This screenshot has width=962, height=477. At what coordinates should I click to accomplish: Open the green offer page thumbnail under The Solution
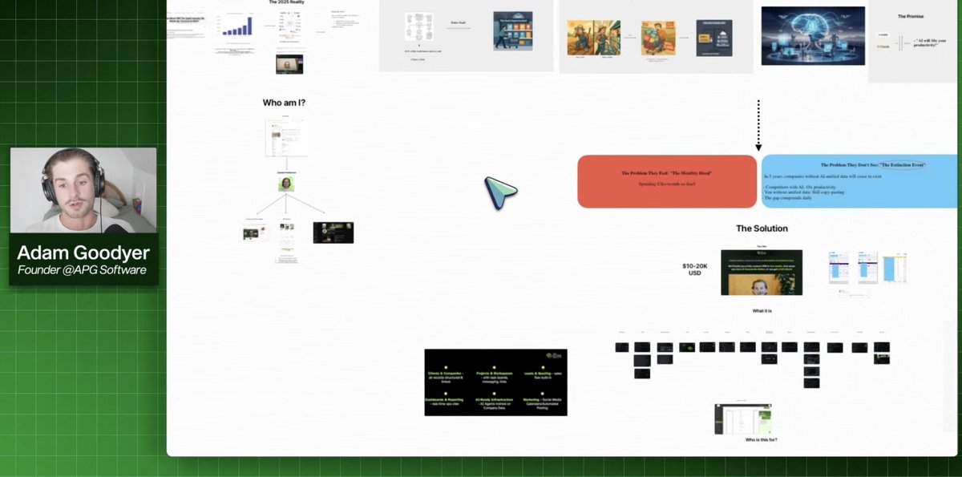tap(762, 273)
